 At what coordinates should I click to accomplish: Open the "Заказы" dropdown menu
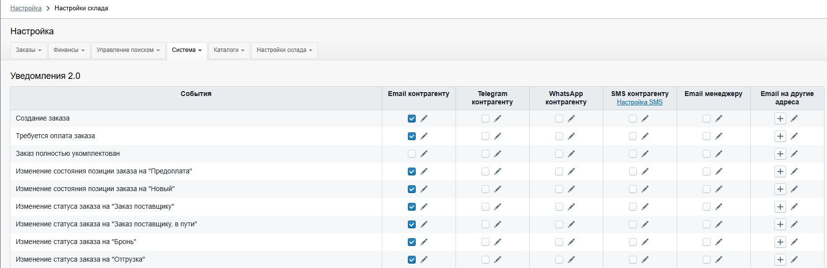coord(29,50)
